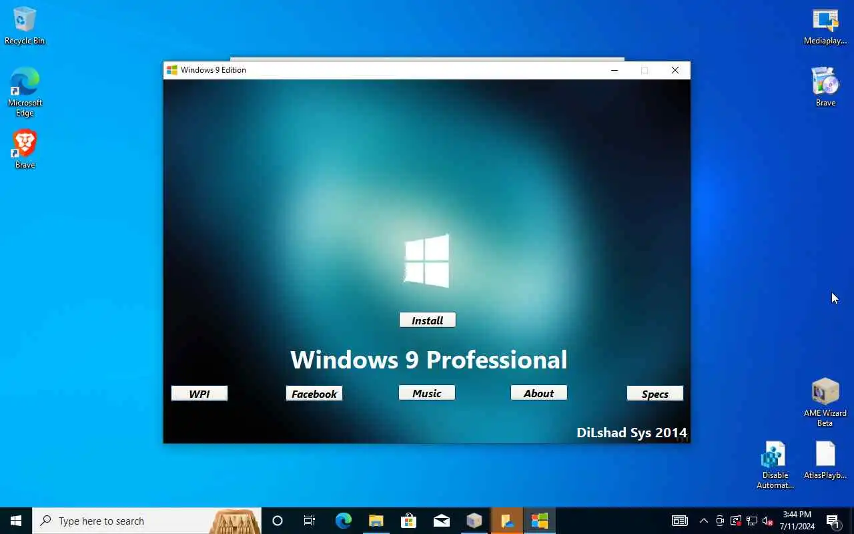The image size is (854, 534).
Task: Select the Disable Automat... desktop icon
Action: [x=775, y=465]
